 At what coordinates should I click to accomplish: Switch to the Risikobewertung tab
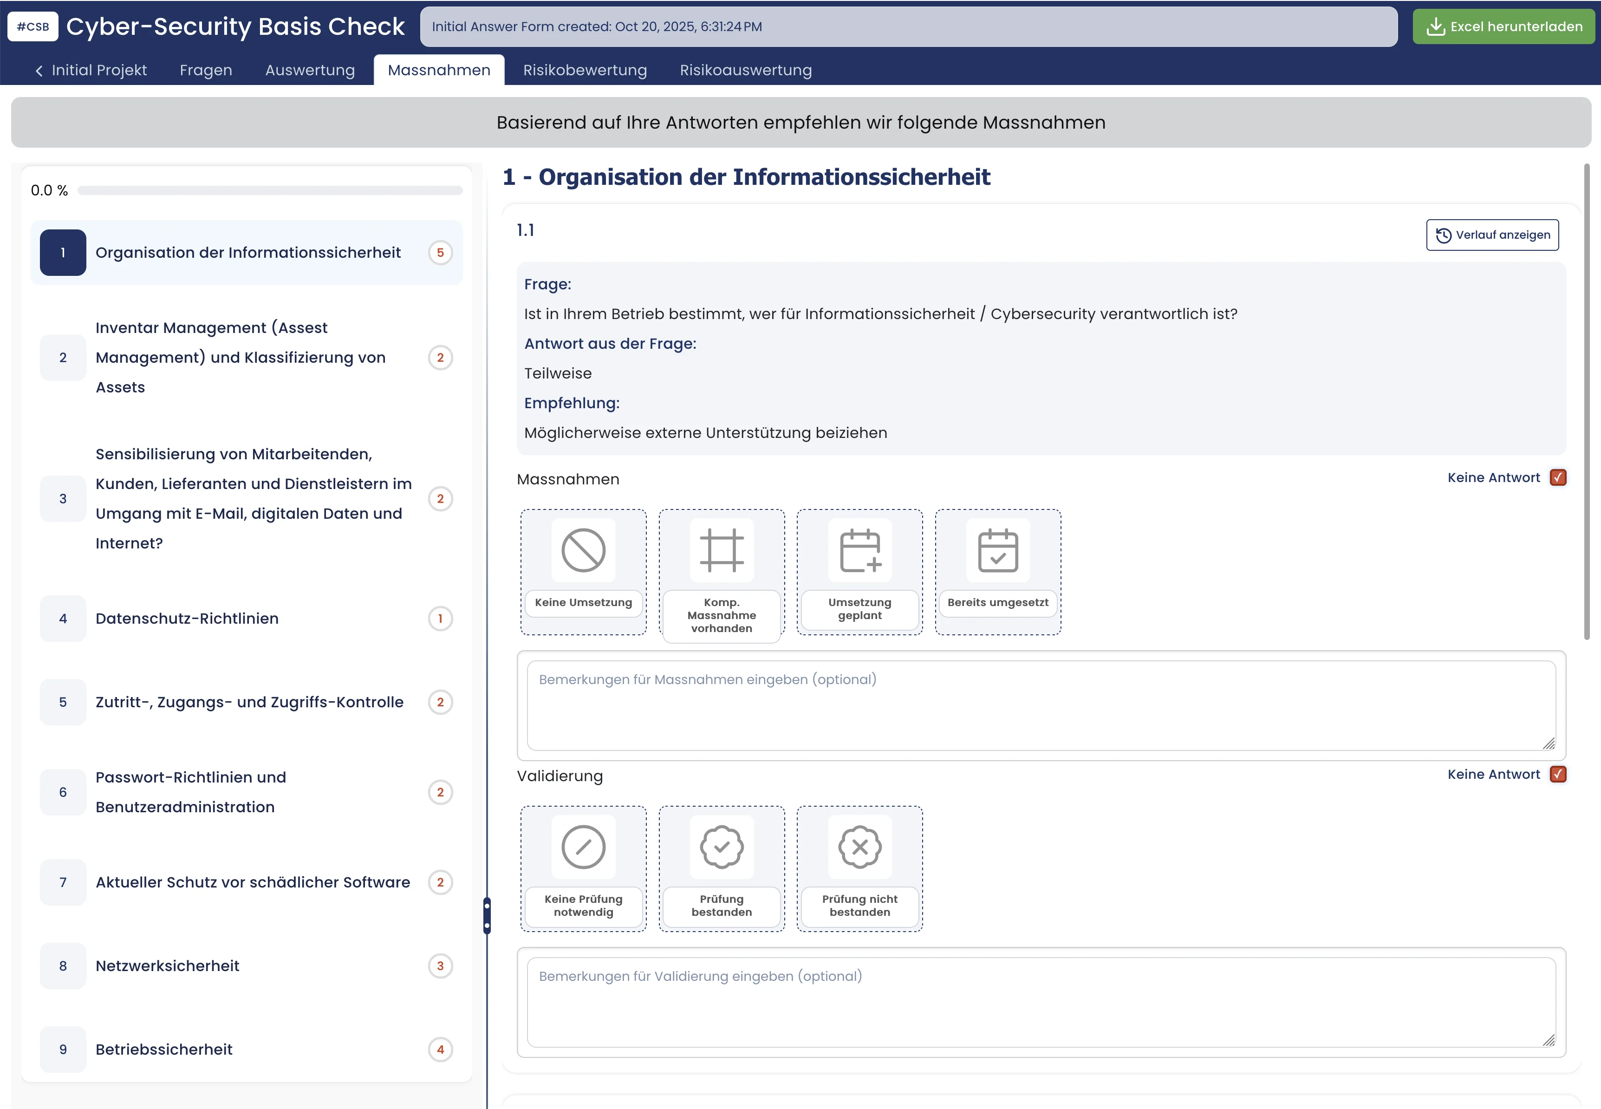tap(585, 70)
